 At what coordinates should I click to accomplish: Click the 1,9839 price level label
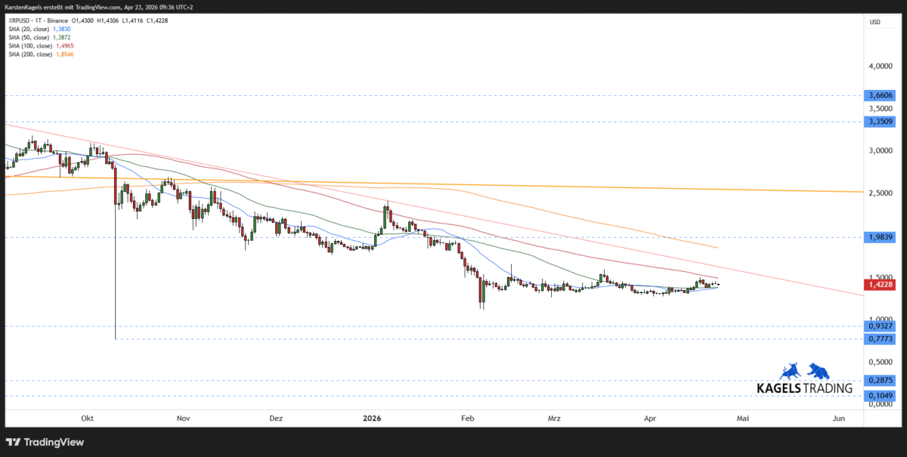(881, 236)
